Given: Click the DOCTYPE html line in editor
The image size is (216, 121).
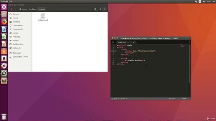Looking at the screenshot, I should pos(125,45).
